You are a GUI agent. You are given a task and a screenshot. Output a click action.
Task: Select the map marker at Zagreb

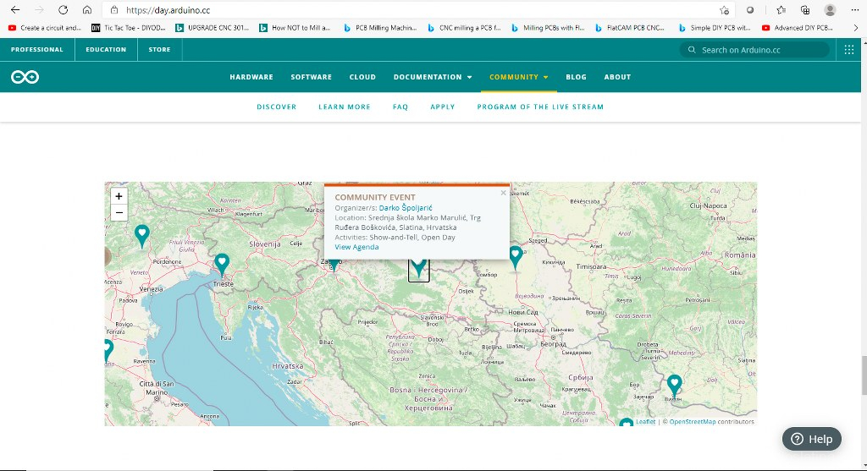point(334,266)
